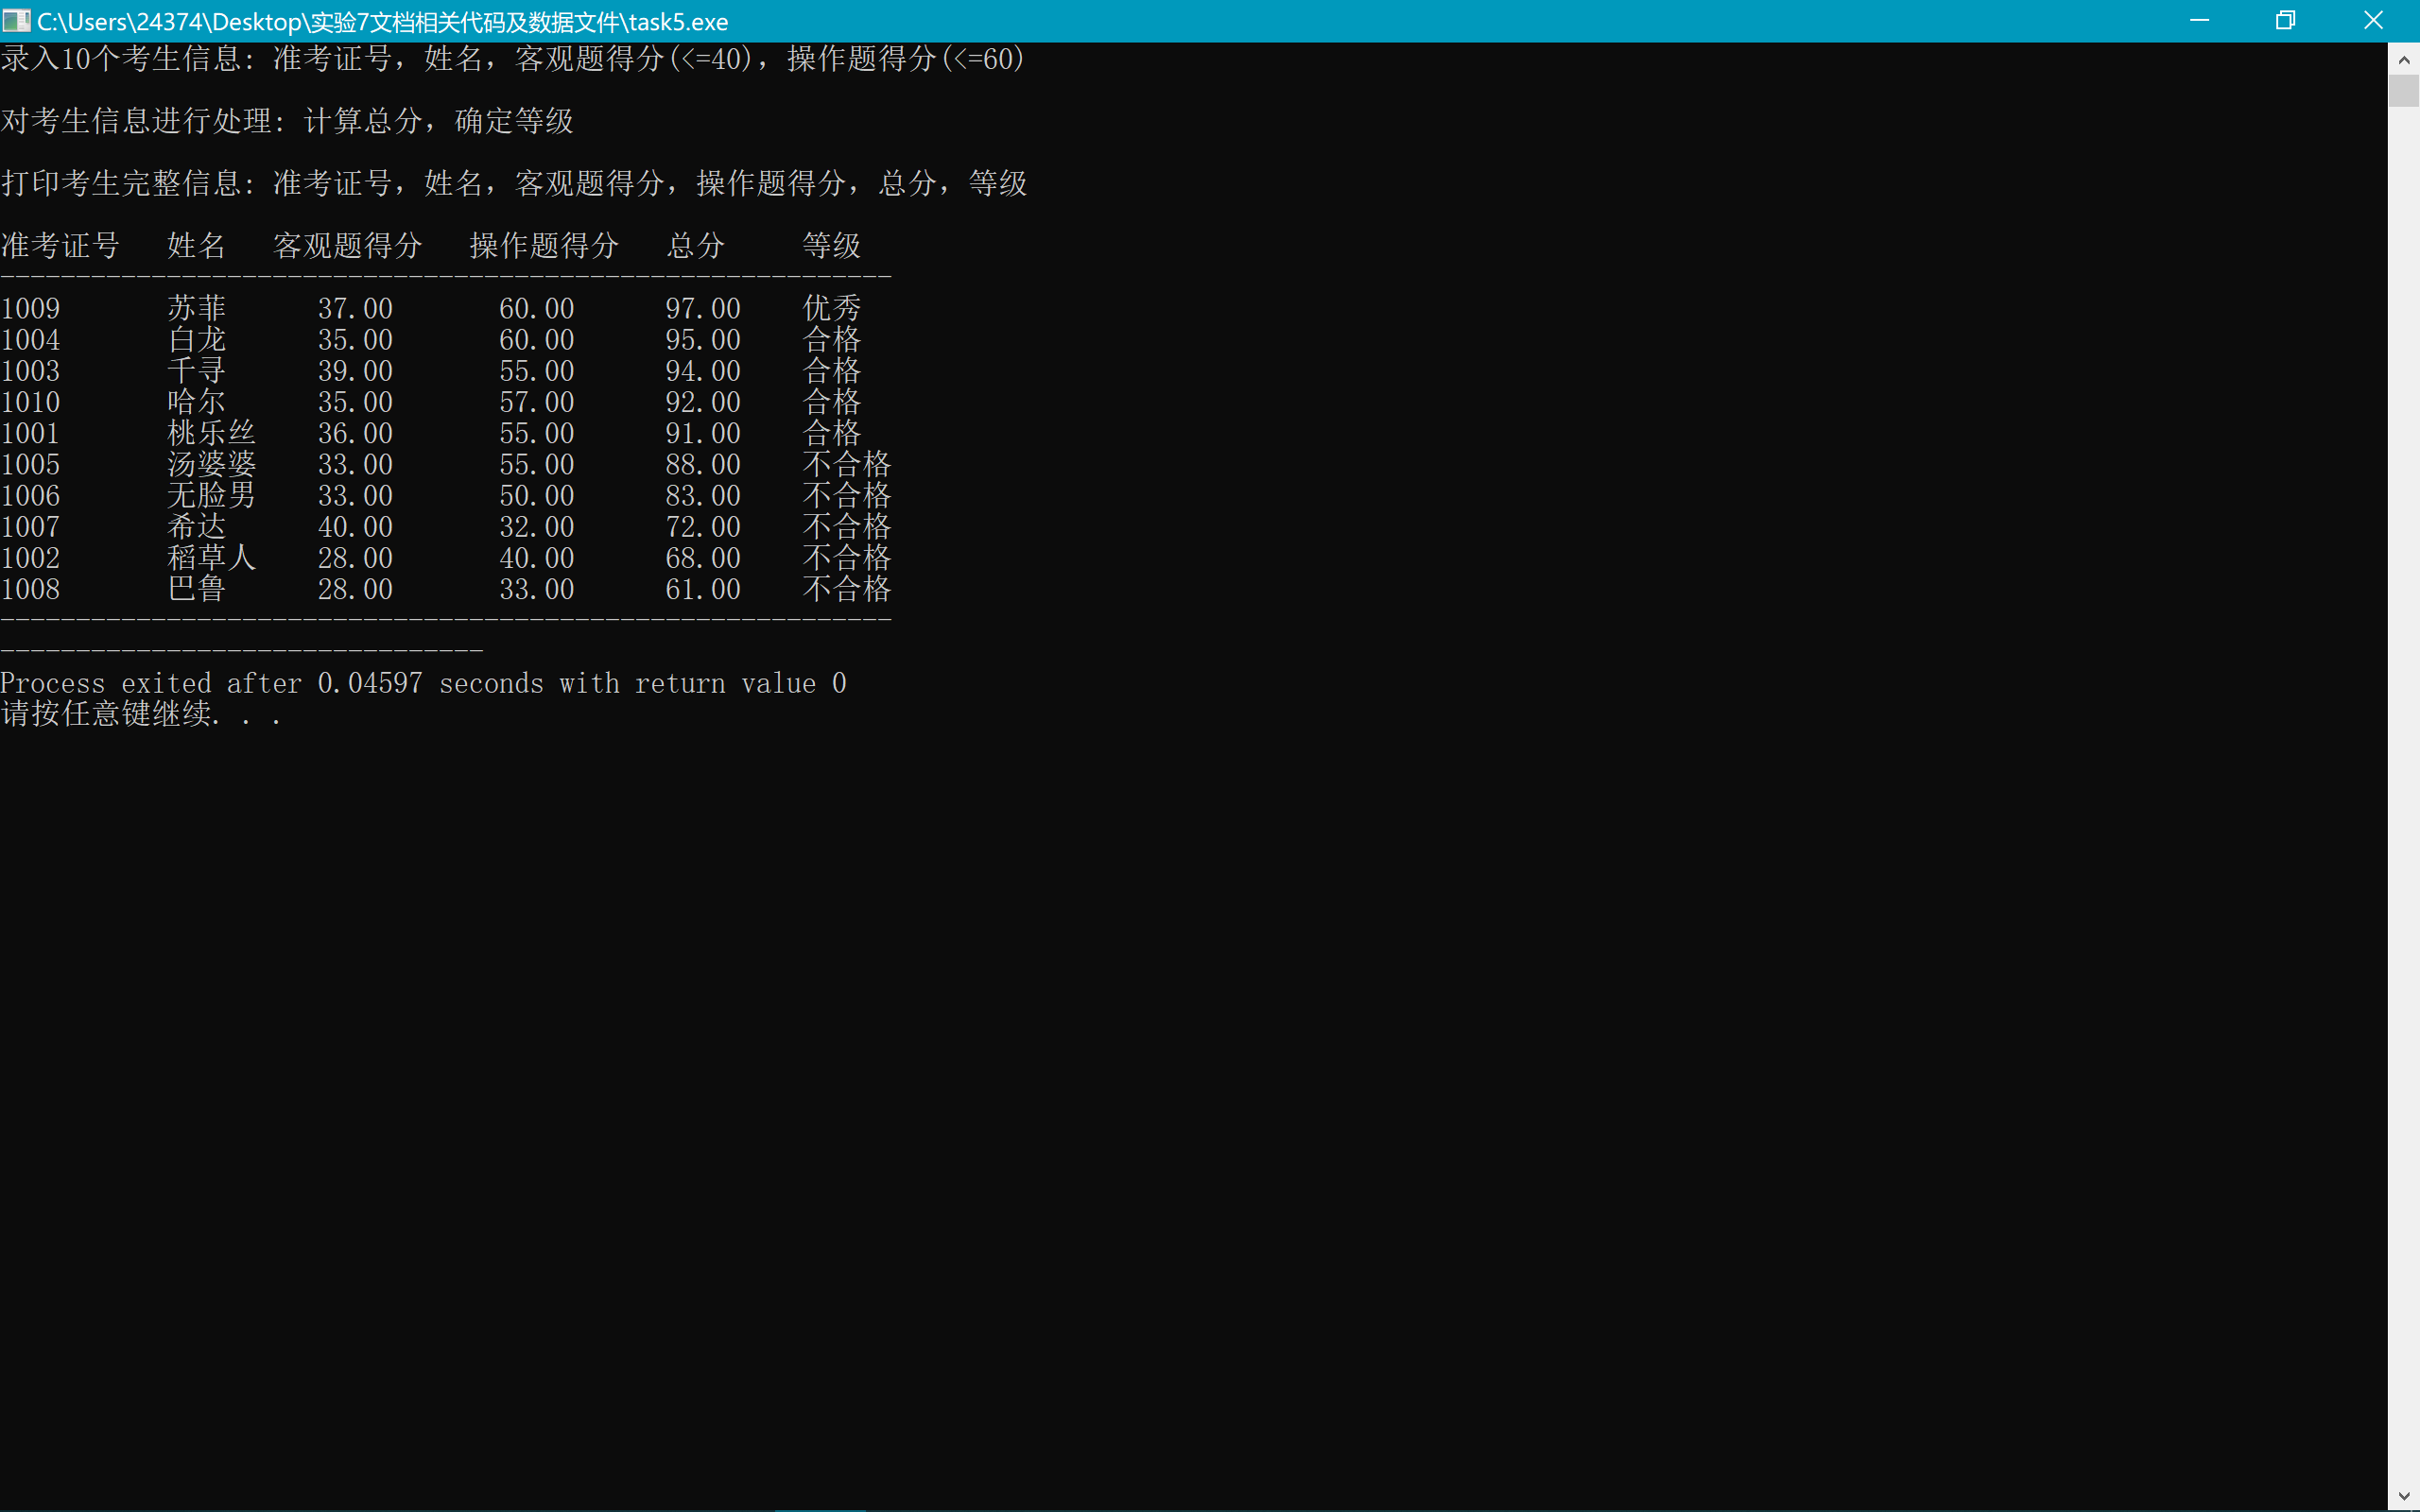Click the 操作题得分 column header
Screen dimensions: 2420x1512
544,245
